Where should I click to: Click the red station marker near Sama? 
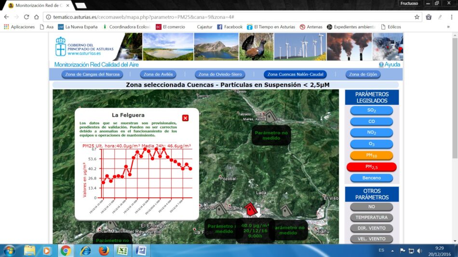coord(250,209)
